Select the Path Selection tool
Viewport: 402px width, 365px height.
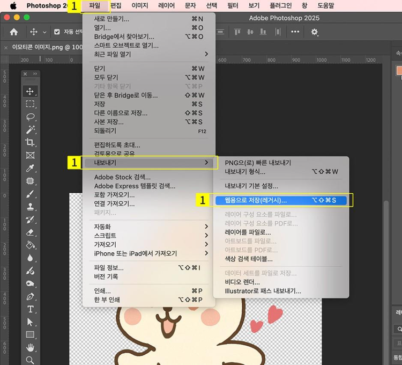30,322
